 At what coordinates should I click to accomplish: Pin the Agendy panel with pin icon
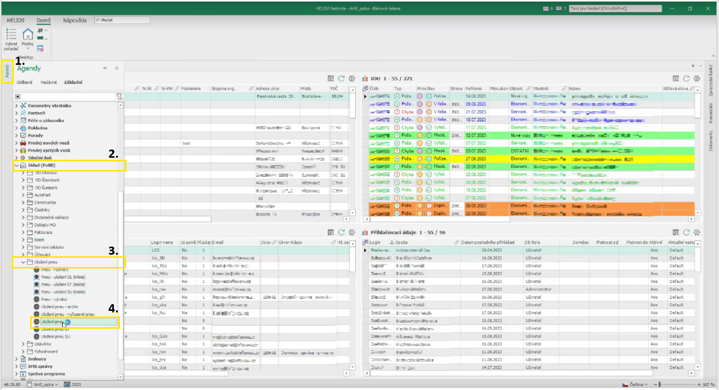coord(105,68)
